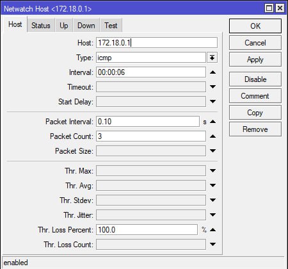The height and width of the screenshot is (269, 288).
Task: Collapse the Thr. Loss Percent field
Action: [x=212, y=230]
